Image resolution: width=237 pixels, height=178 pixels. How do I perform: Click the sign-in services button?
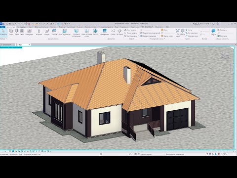pos(204,24)
